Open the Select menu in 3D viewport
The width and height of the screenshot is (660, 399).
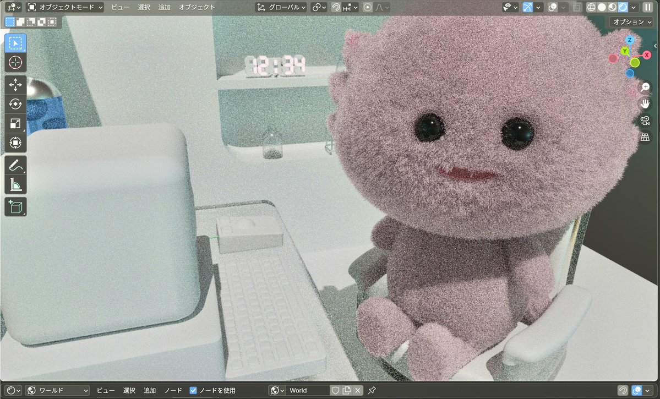tap(144, 7)
